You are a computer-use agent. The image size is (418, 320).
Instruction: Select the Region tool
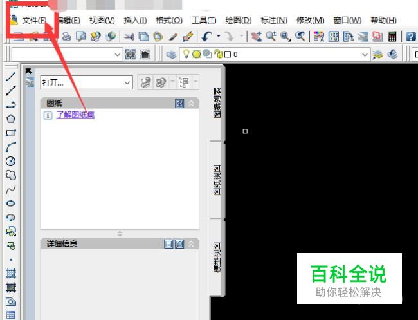[x=11, y=302]
